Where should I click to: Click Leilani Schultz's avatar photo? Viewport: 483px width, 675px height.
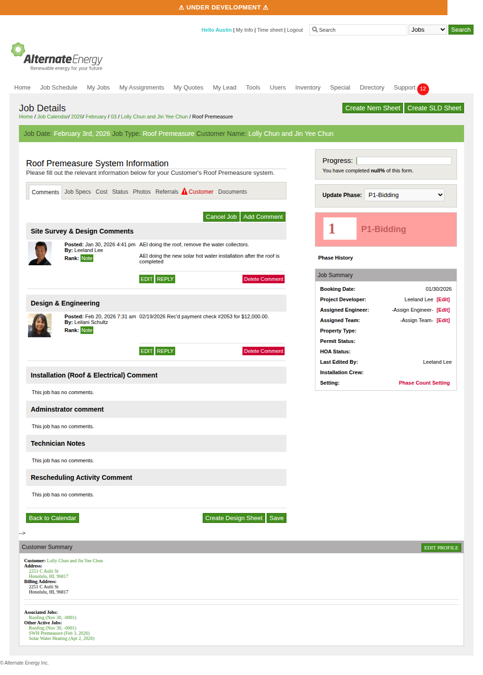pos(40,325)
